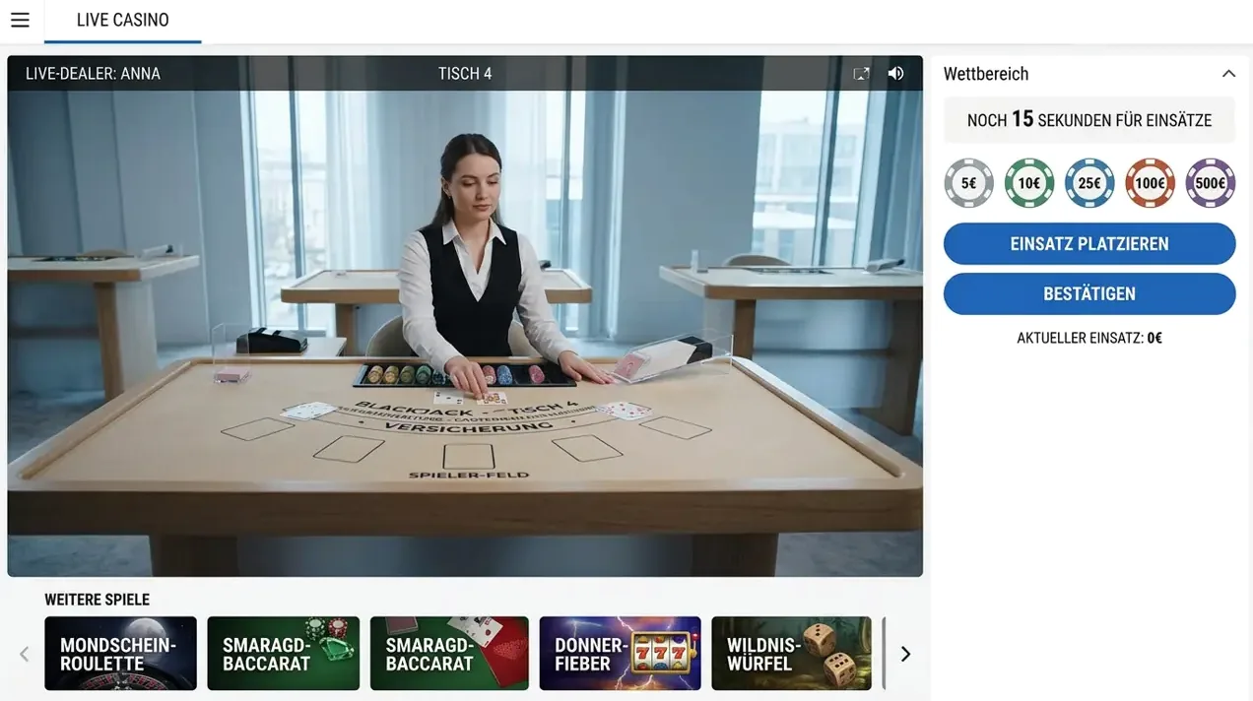Viewport: 1253px width, 701px height.
Task: Launch the Donner-Fieber slot game
Action: tap(620, 654)
